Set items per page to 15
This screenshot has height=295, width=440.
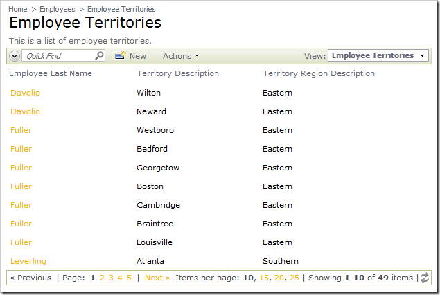263,278
